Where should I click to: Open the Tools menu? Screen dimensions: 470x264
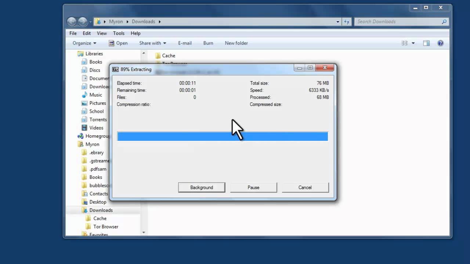tap(119, 33)
